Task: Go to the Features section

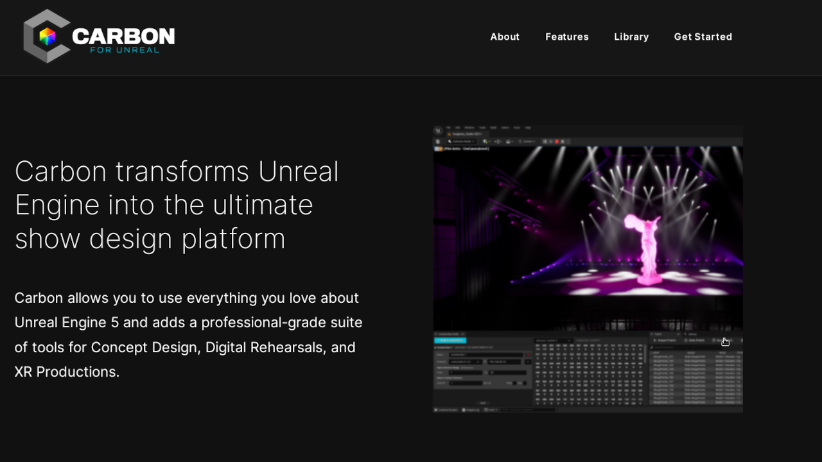Action: pyautogui.click(x=567, y=37)
